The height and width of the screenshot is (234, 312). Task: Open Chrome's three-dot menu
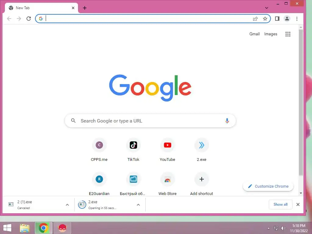[x=297, y=19]
